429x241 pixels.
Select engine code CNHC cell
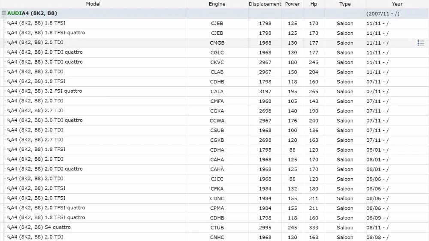tap(217, 238)
